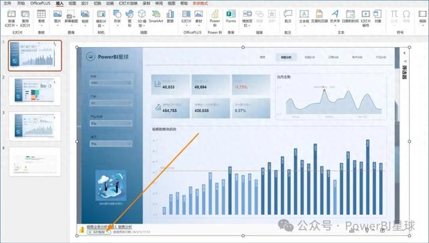Open the SmartArt graphic tool
This screenshot has width=429, height=243.
pyautogui.click(x=156, y=16)
